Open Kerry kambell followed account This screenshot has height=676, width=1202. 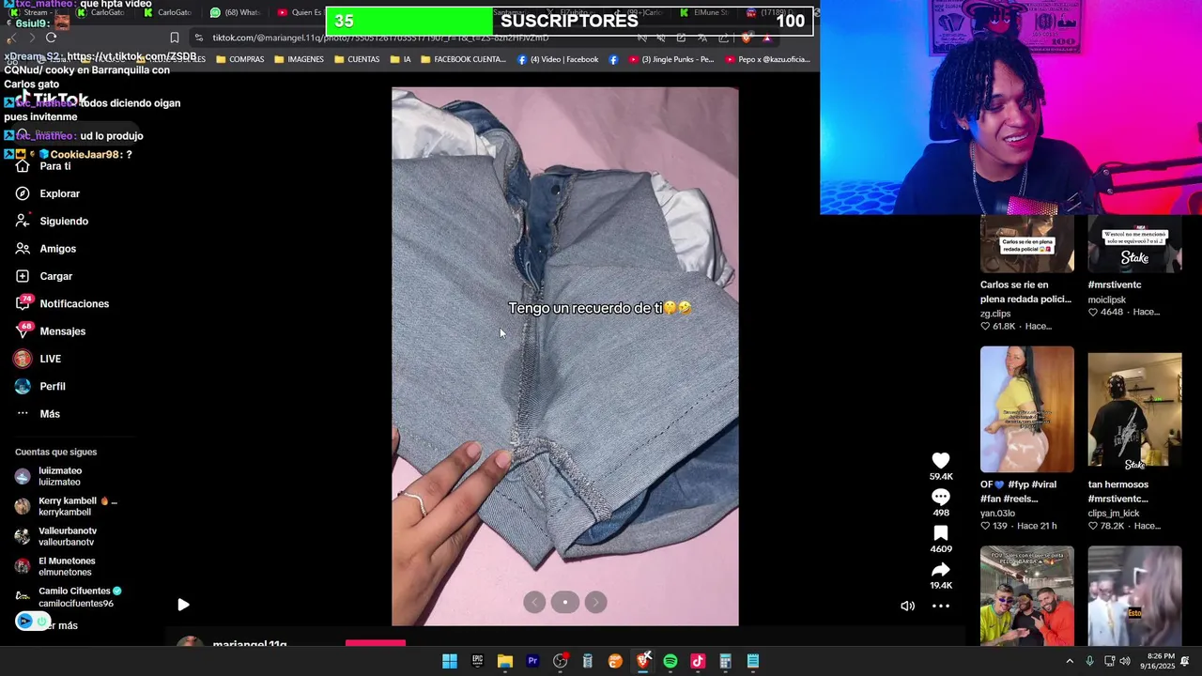pos(66,506)
